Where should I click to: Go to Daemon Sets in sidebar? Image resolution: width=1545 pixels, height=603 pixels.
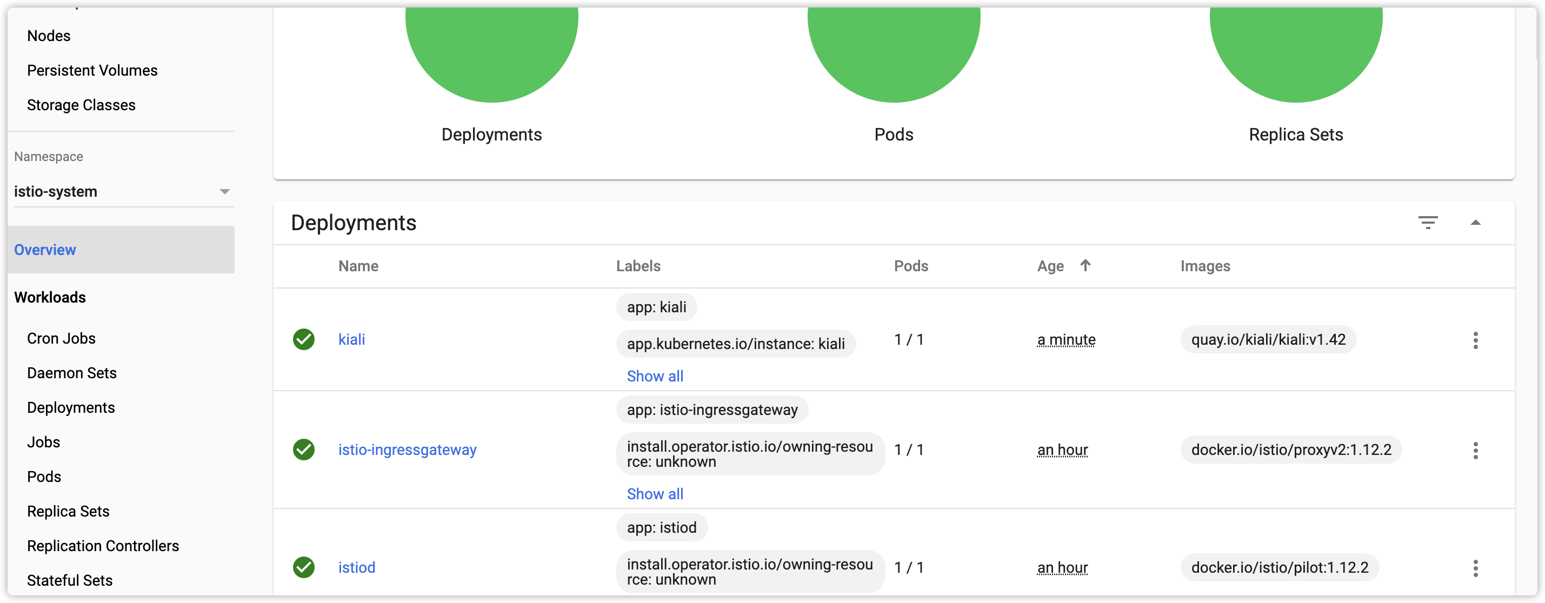click(72, 373)
